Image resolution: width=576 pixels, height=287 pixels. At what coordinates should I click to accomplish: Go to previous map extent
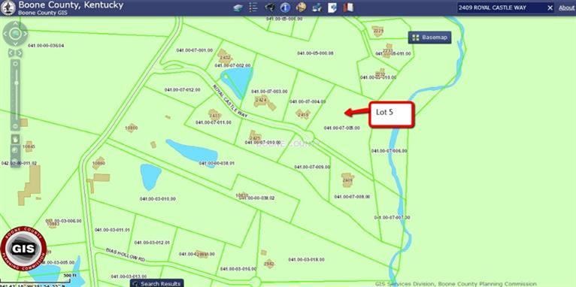coord(11,53)
